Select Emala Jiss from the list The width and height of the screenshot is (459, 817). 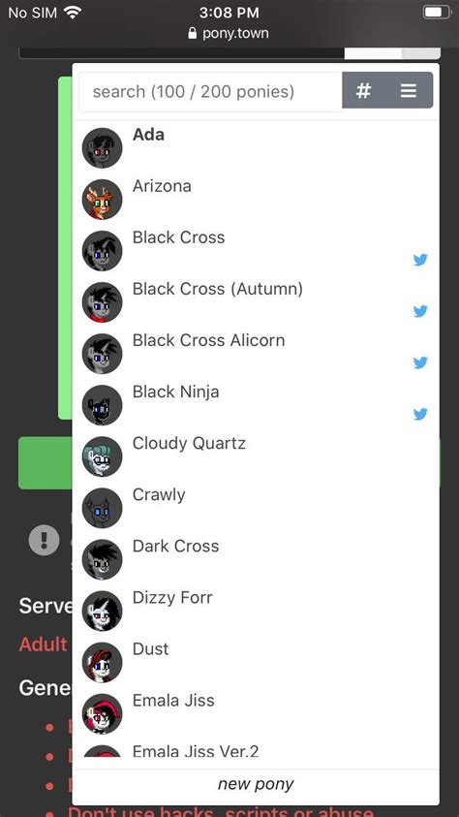[x=256, y=713]
